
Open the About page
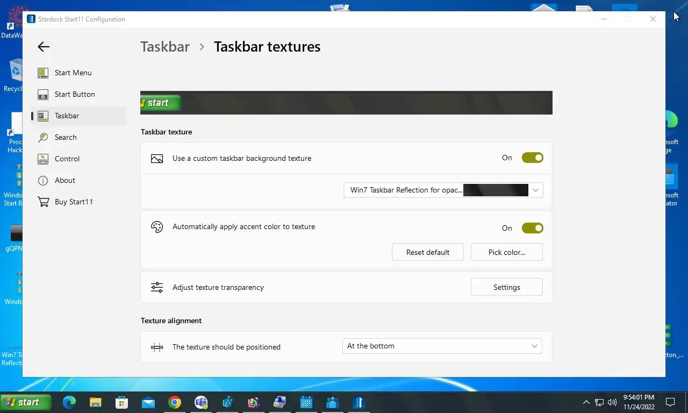79,180
